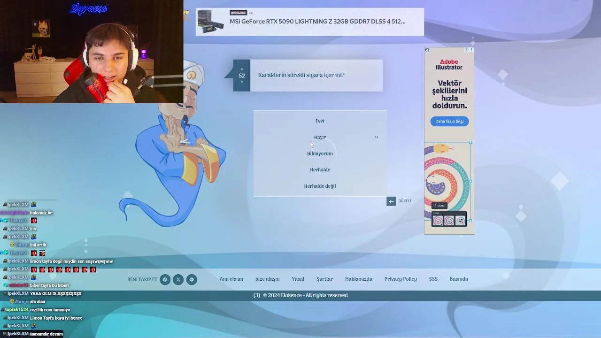The width and height of the screenshot is (601, 338).
Task: Click chat message 'ins'
Action: (33, 229)
